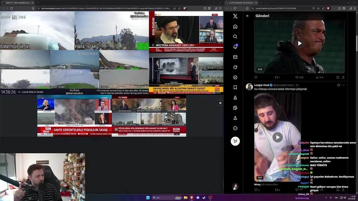Click the Isfahan missile site camera feed
Image resolution: width=358 pixels, height=201 pixels.
(37, 30)
